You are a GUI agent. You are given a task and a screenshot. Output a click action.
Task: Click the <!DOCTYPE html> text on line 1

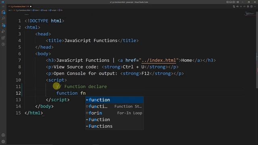tap(44, 21)
